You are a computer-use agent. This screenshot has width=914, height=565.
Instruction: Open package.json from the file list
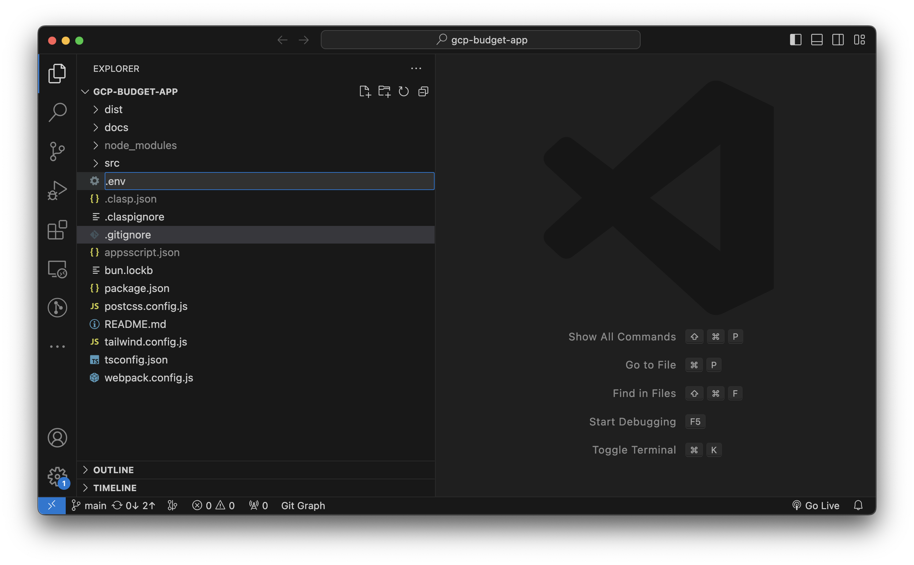click(x=137, y=288)
